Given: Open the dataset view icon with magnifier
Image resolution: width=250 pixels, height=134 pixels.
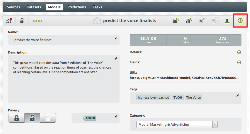Looking at the screenshot, I should click(176, 21).
